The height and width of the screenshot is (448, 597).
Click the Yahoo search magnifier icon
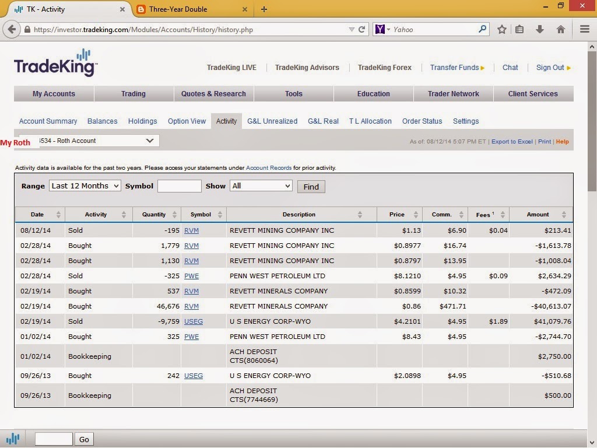point(482,29)
